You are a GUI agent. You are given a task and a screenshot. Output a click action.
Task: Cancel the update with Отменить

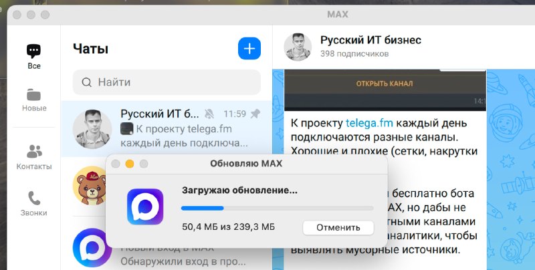(x=338, y=227)
